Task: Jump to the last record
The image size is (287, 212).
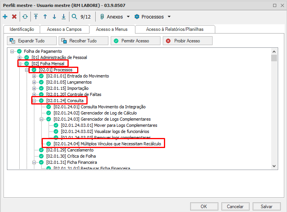Action: click(64, 17)
